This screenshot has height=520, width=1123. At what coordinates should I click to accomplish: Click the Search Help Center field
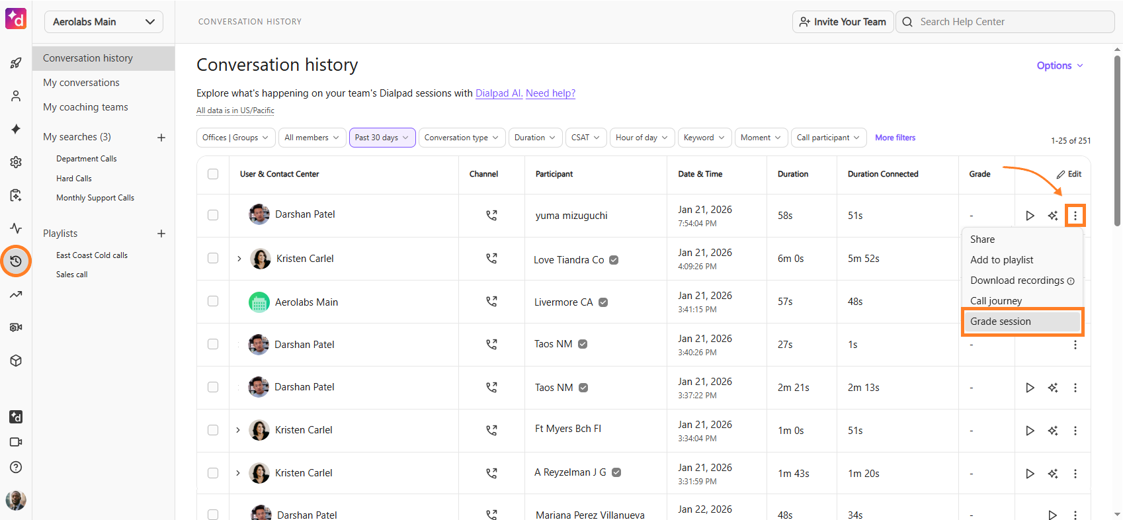(x=1005, y=22)
